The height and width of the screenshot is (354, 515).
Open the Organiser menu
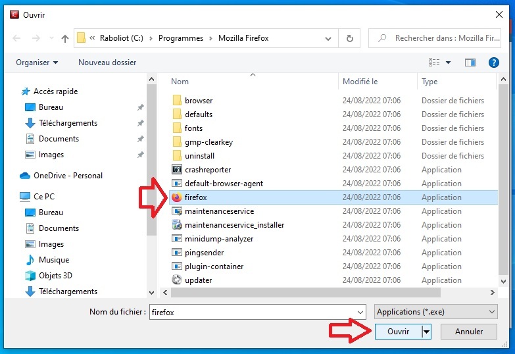37,63
